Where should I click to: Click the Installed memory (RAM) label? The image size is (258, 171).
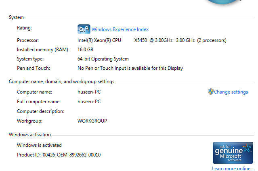pos(43,50)
